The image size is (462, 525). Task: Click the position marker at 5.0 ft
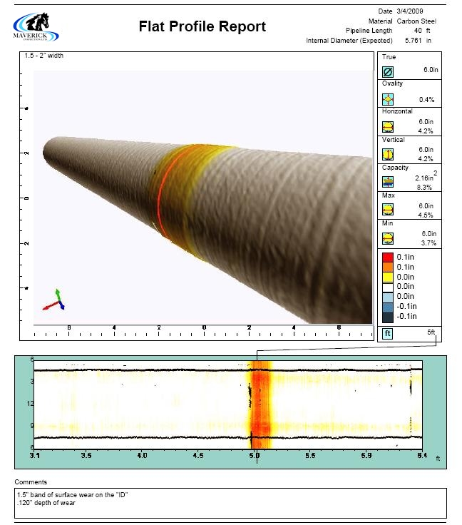tap(257, 407)
